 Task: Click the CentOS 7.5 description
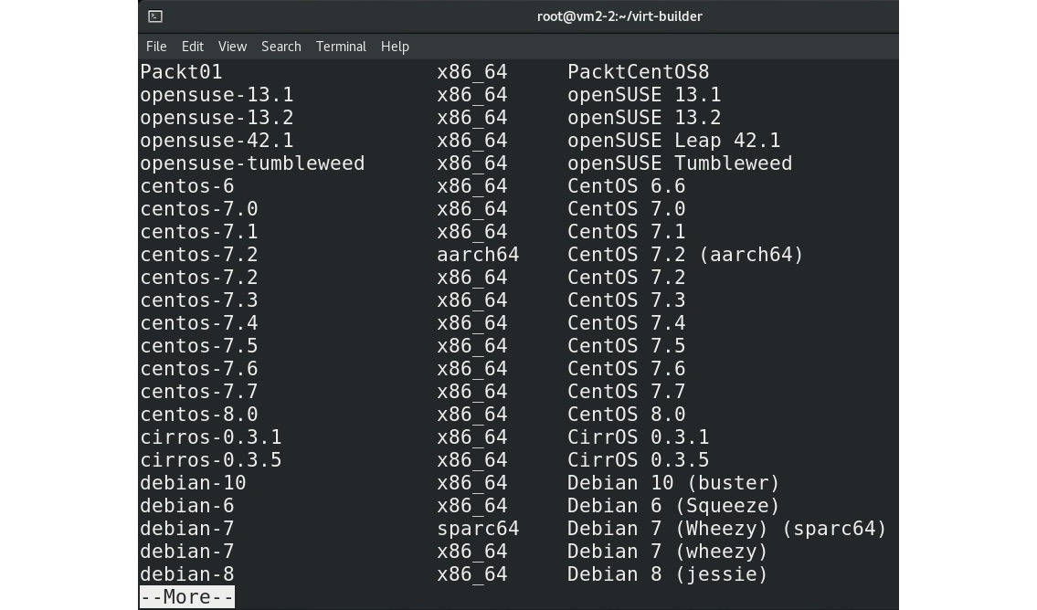(x=626, y=346)
